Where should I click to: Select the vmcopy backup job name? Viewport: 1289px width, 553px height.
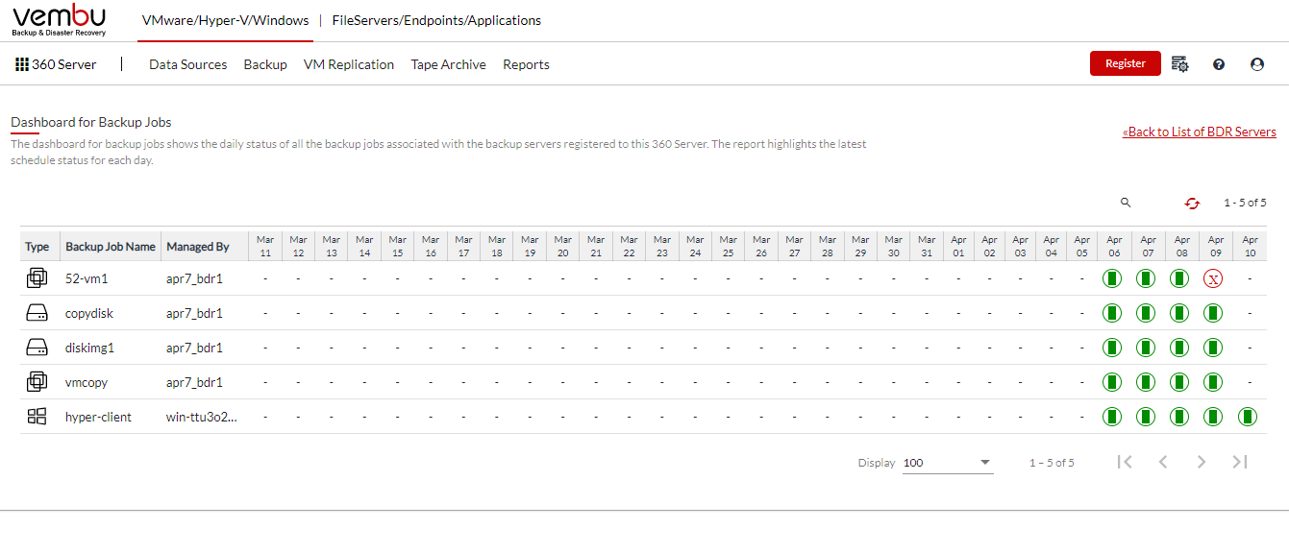point(87,382)
